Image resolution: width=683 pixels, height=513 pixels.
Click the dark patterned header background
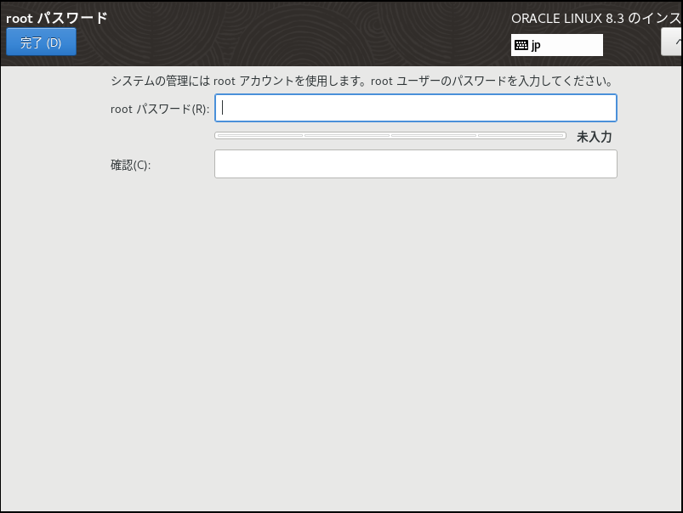pyautogui.click(x=298, y=34)
